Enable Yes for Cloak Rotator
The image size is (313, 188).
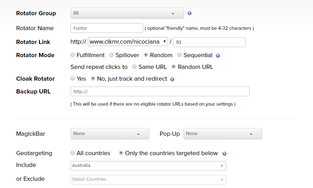[x=73, y=79]
